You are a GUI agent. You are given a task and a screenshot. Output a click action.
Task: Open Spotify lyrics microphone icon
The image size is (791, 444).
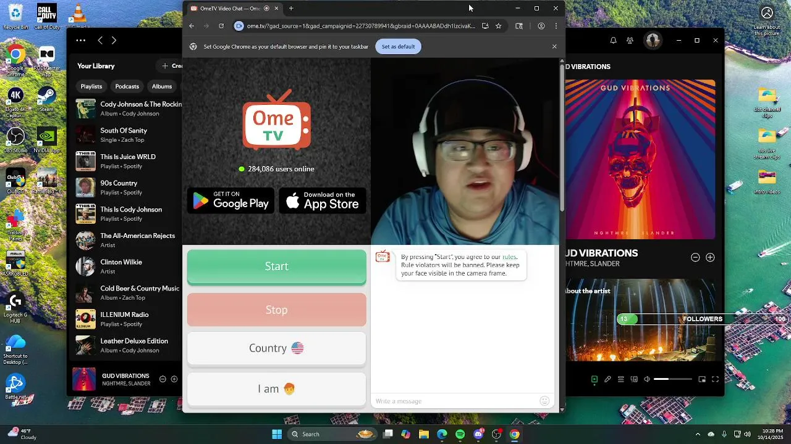point(607,379)
